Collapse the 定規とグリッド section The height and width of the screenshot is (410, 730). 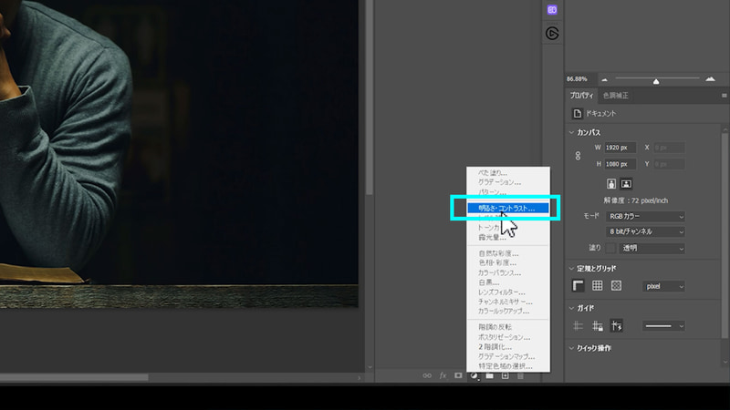(x=571, y=268)
